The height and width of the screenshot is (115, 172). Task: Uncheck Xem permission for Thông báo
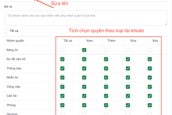click(x=84, y=68)
